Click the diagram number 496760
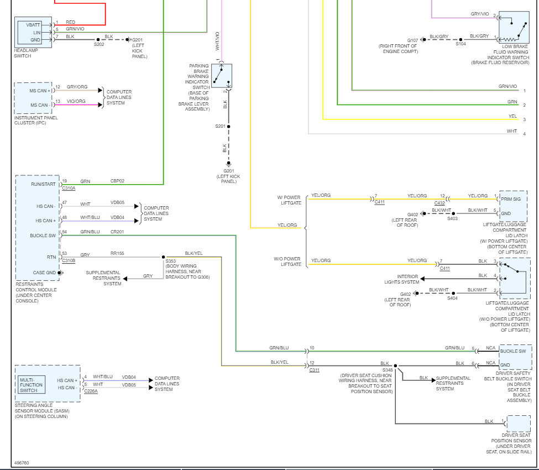 click(22, 463)
